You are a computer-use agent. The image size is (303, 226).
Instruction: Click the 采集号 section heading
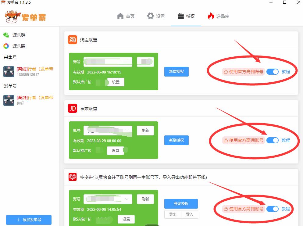(10, 57)
